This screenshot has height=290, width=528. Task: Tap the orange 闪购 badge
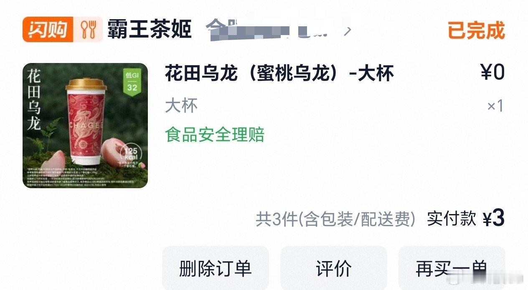pyautogui.click(x=48, y=30)
